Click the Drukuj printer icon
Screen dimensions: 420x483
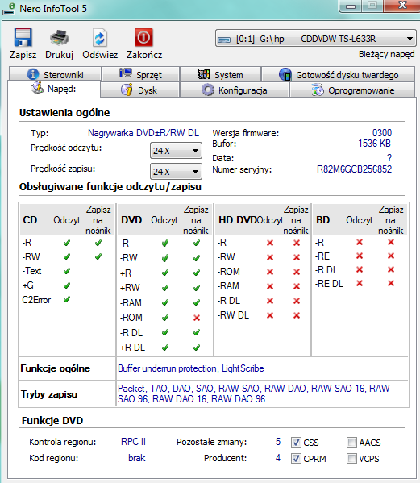pos(59,38)
